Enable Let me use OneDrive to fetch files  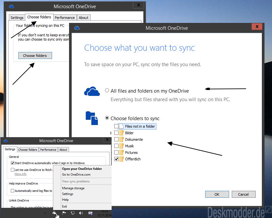(12, 170)
